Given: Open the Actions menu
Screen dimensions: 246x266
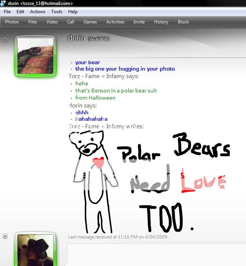Looking at the screenshot, I should pyautogui.click(x=38, y=12).
